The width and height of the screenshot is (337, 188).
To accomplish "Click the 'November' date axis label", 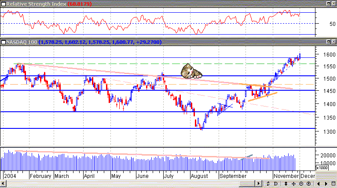I will click(286, 176).
